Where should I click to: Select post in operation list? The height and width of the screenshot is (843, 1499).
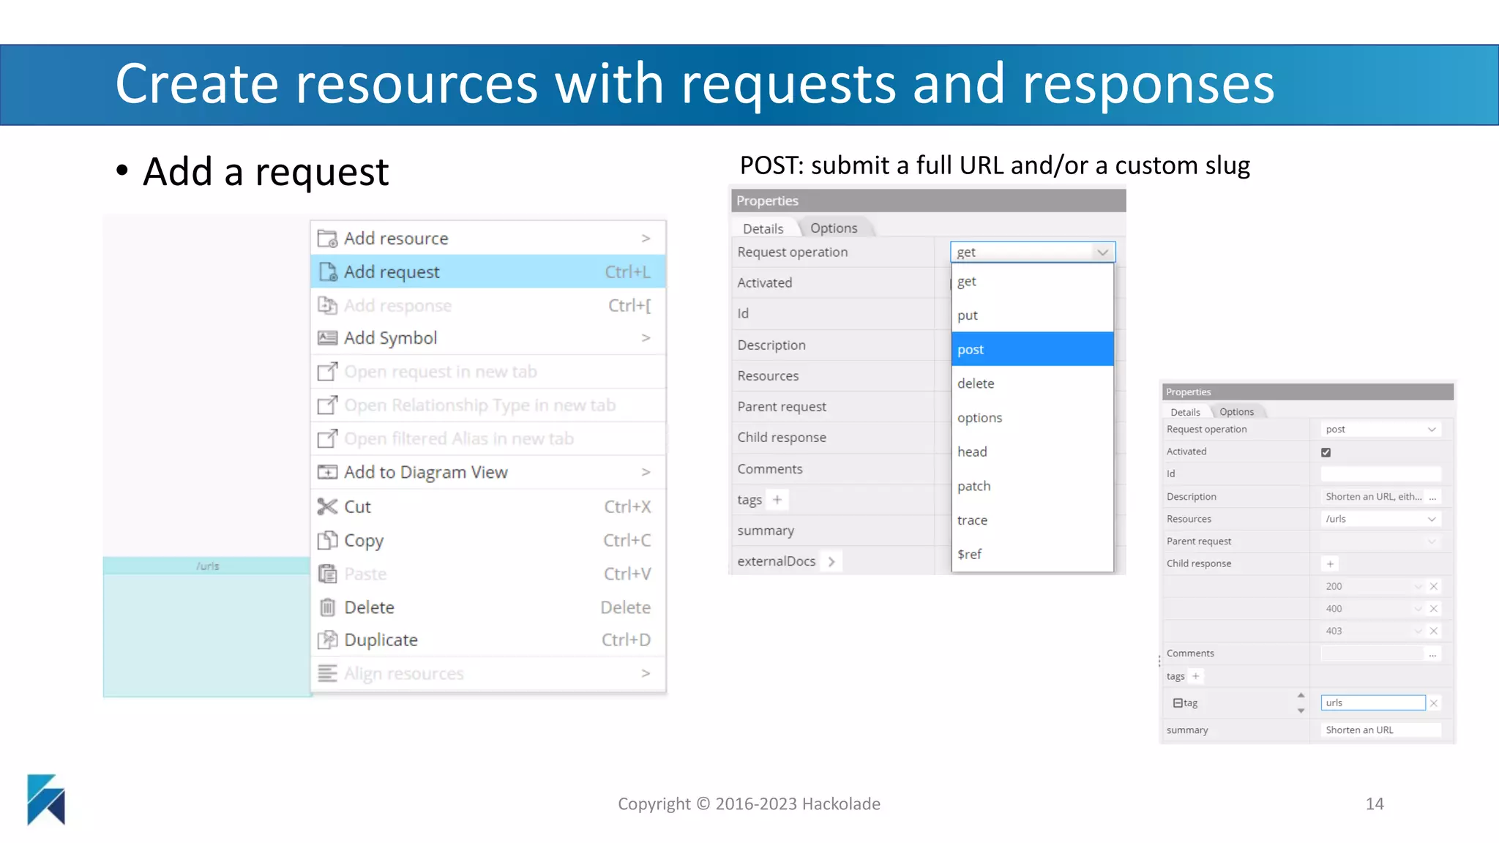tap(1032, 349)
